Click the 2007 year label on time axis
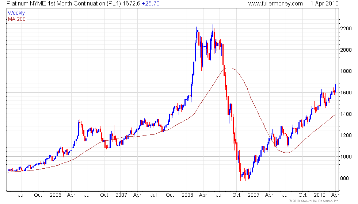This screenshot has height=204, width=358. 121,195
